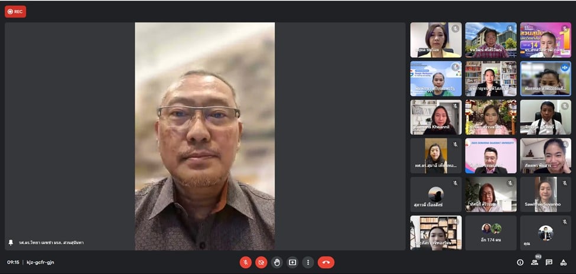This screenshot has height=274, width=576.
Task: Click the active speaker tile with blue audio indicator
Action: tap(545, 79)
